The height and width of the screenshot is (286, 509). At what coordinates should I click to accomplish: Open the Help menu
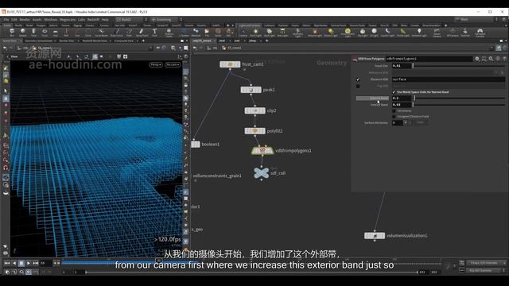[105, 19]
